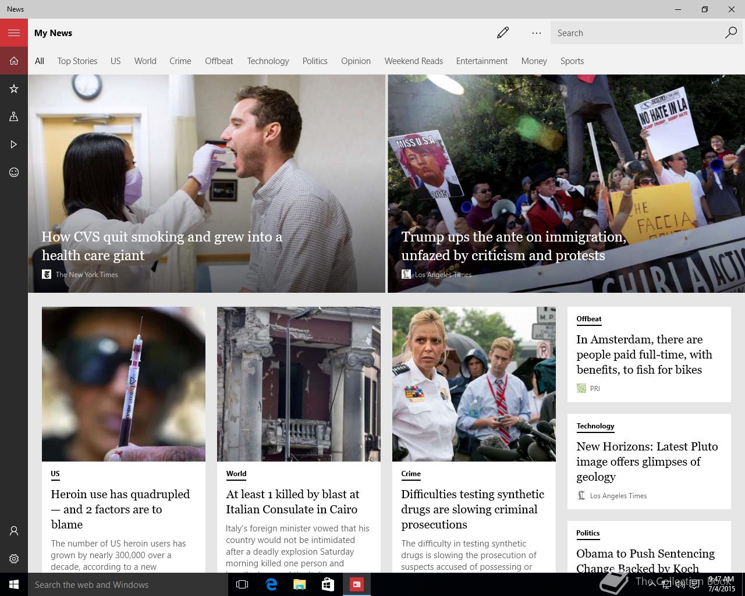Open the Weekend Reads tab
Viewport: 745px width, 596px height.
click(414, 61)
